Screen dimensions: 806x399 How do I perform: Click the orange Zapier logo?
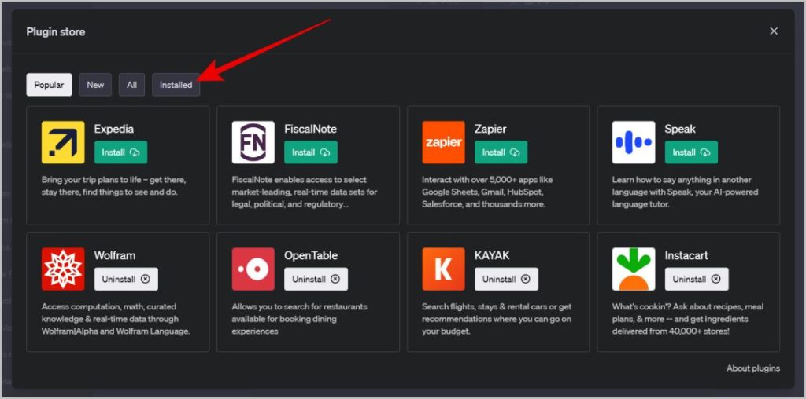tap(444, 143)
